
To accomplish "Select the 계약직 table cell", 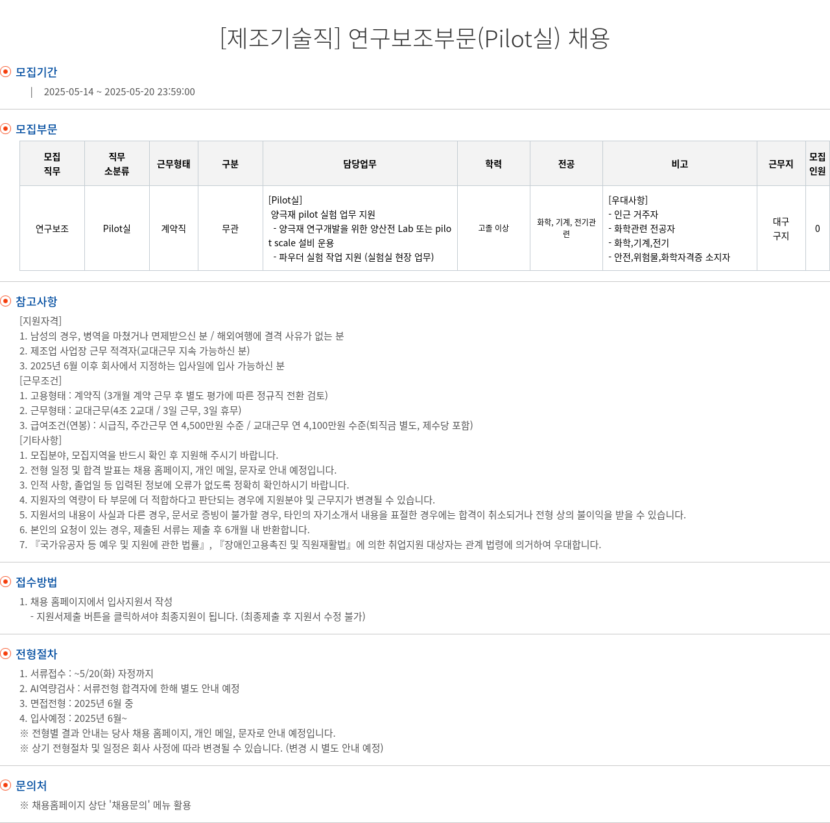I will pos(174,228).
